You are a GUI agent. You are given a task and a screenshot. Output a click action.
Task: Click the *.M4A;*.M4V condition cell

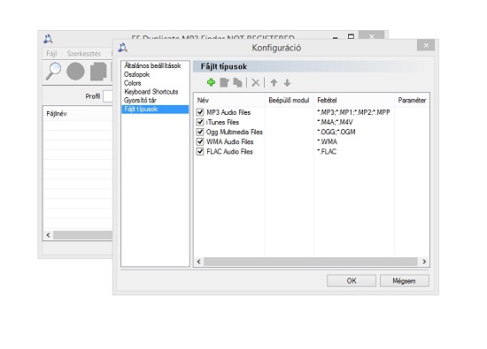[335, 122]
